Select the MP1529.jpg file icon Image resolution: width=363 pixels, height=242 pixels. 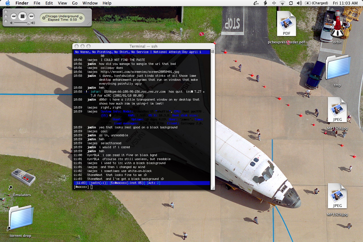coord(337,196)
